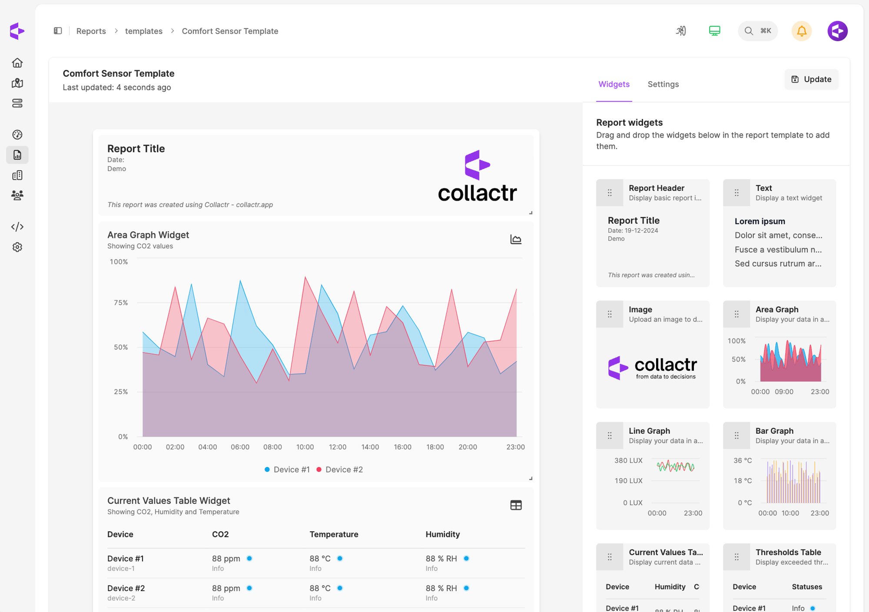The height and width of the screenshot is (612, 869).
Task: Open the Devices server-stack sidebar icon
Action: pyautogui.click(x=17, y=103)
